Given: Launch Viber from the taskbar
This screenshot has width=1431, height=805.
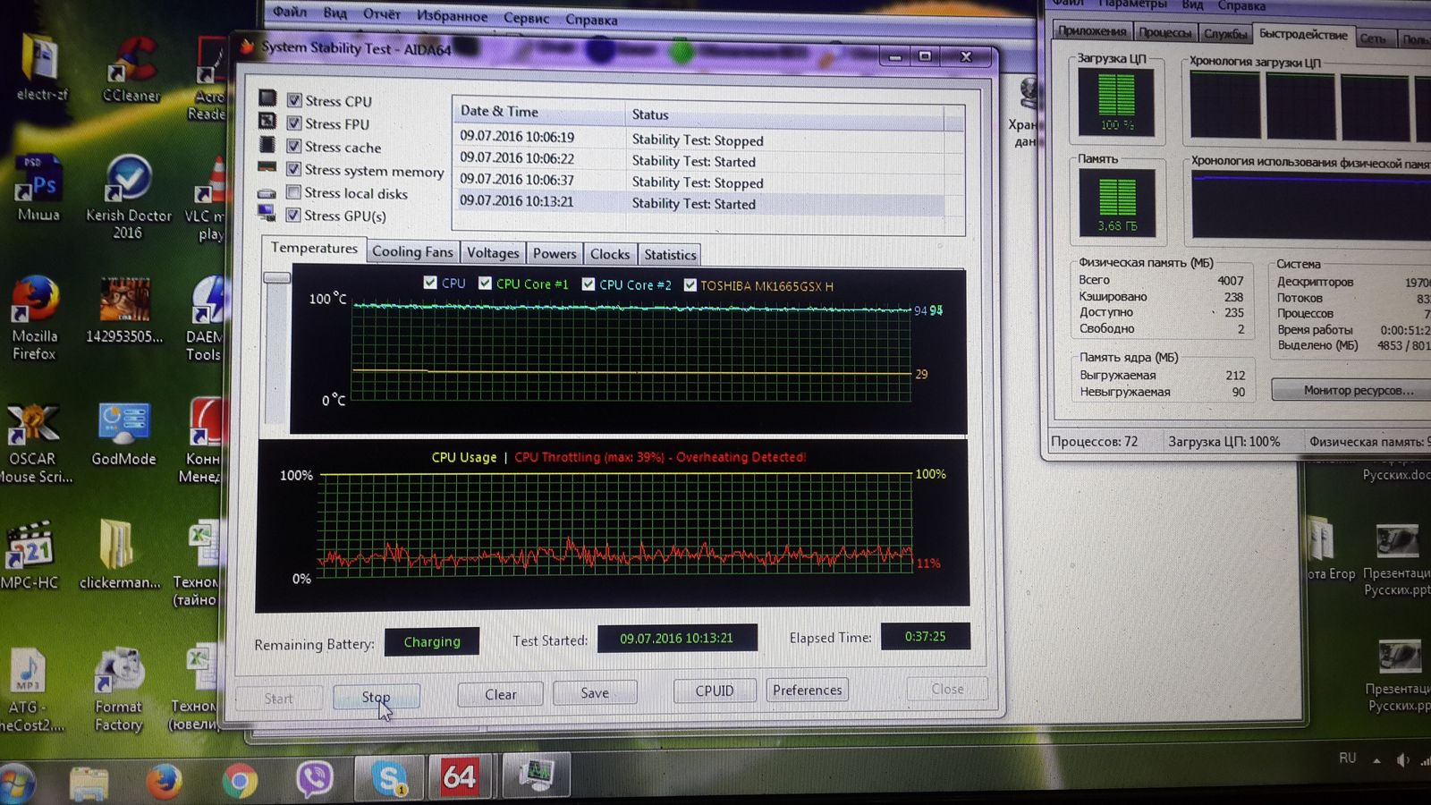Looking at the screenshot, I should tap(314, 779).
